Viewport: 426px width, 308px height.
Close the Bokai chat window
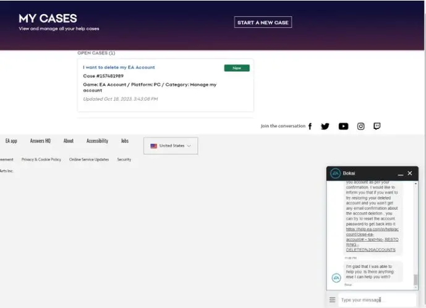(x=410, y=173)
